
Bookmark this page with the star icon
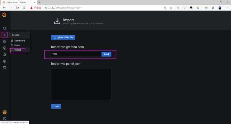[x=171, y=8]
